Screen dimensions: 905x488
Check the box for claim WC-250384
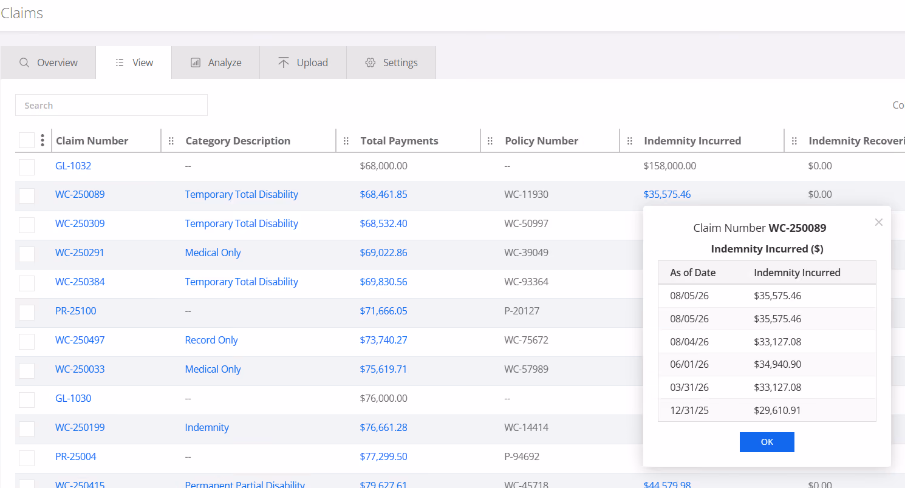click(x=27, y=283)
